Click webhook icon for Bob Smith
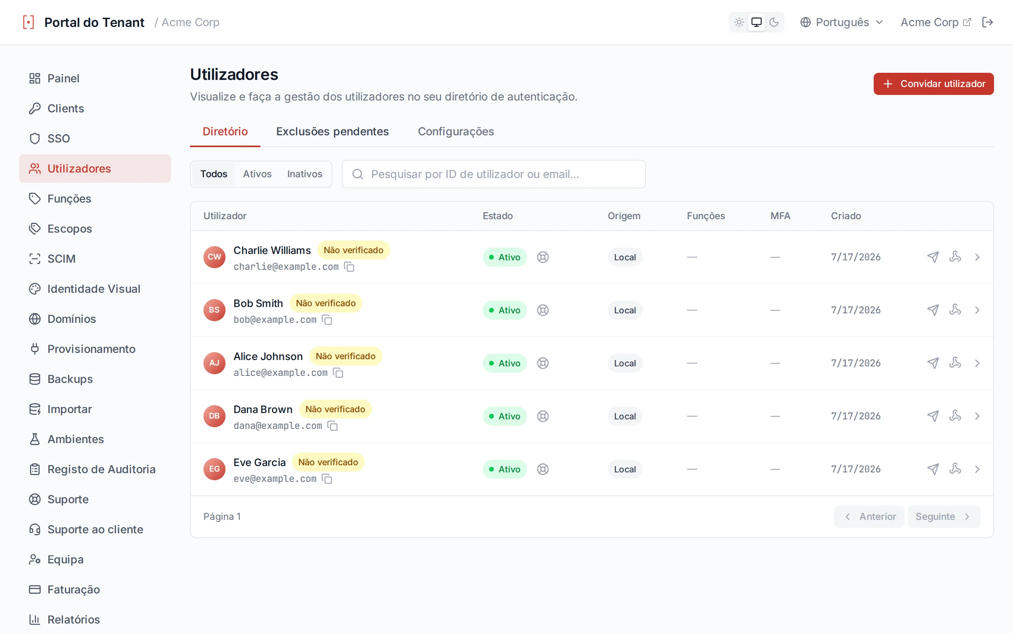Screen dimensions: 1013x633 [x=955, y=309]
